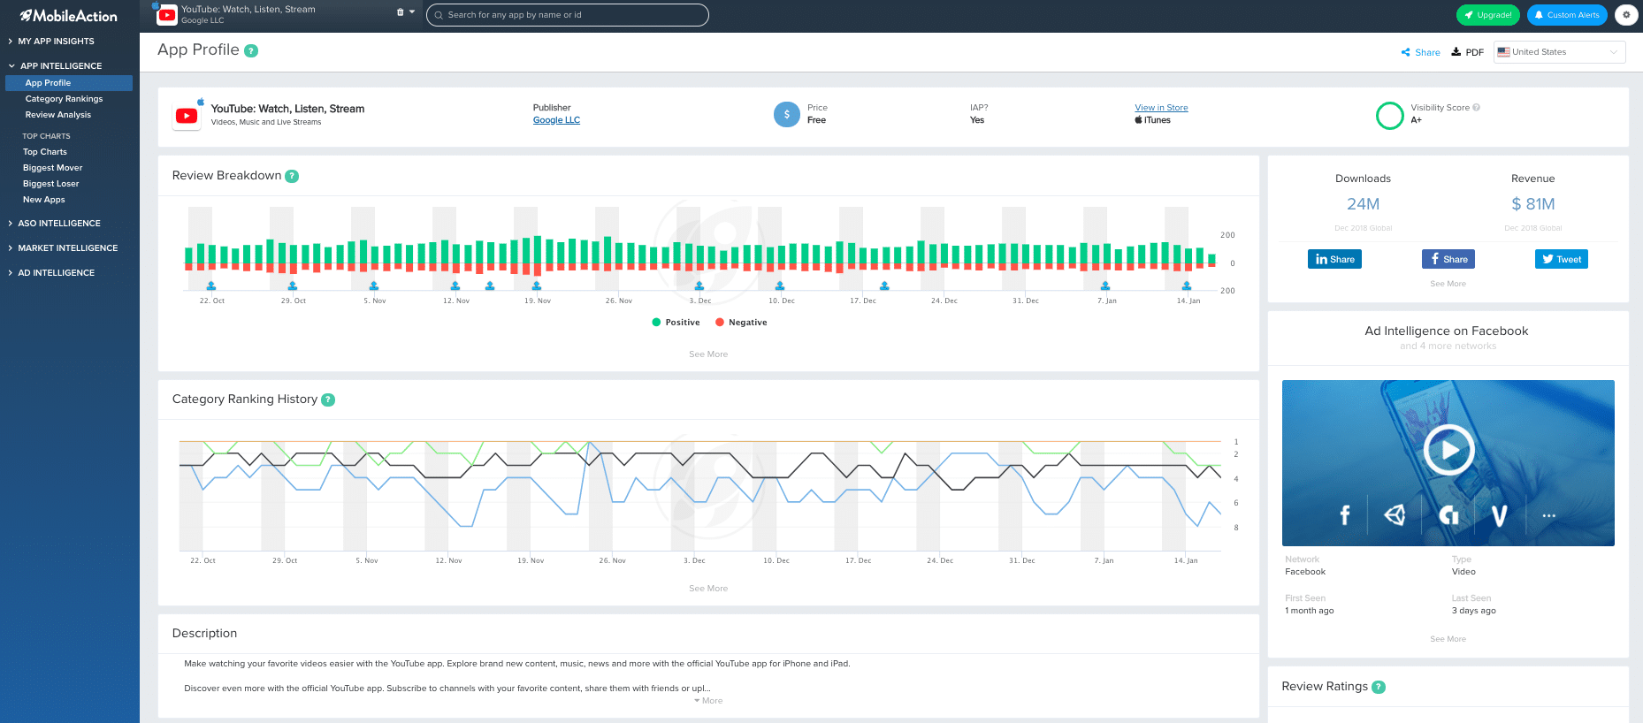Click the update marker at 14. Jan
1643x723 pixels.
pos(1187,285)
